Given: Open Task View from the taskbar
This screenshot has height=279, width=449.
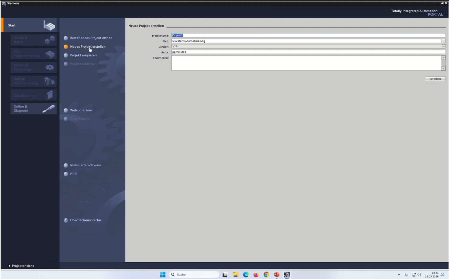Looking at the screenshot, I should pyautogui.click(x=225, y=275).
